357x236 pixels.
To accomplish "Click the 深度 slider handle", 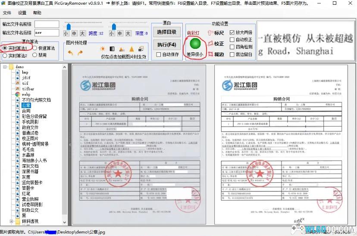I will pos(114,27).
